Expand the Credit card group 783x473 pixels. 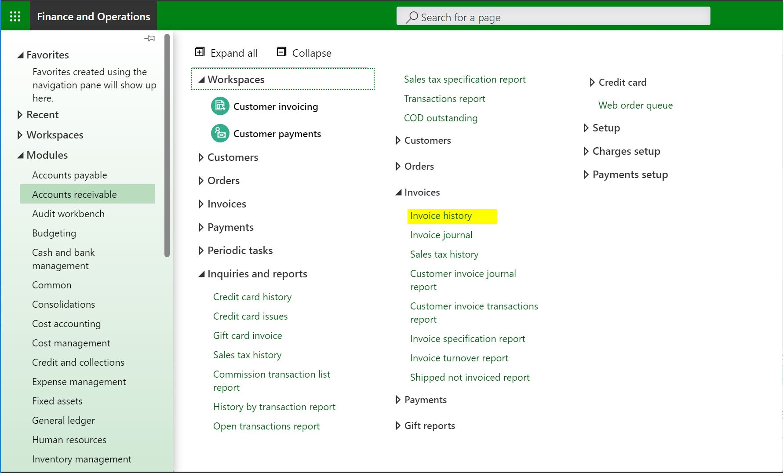click(592, 82)
